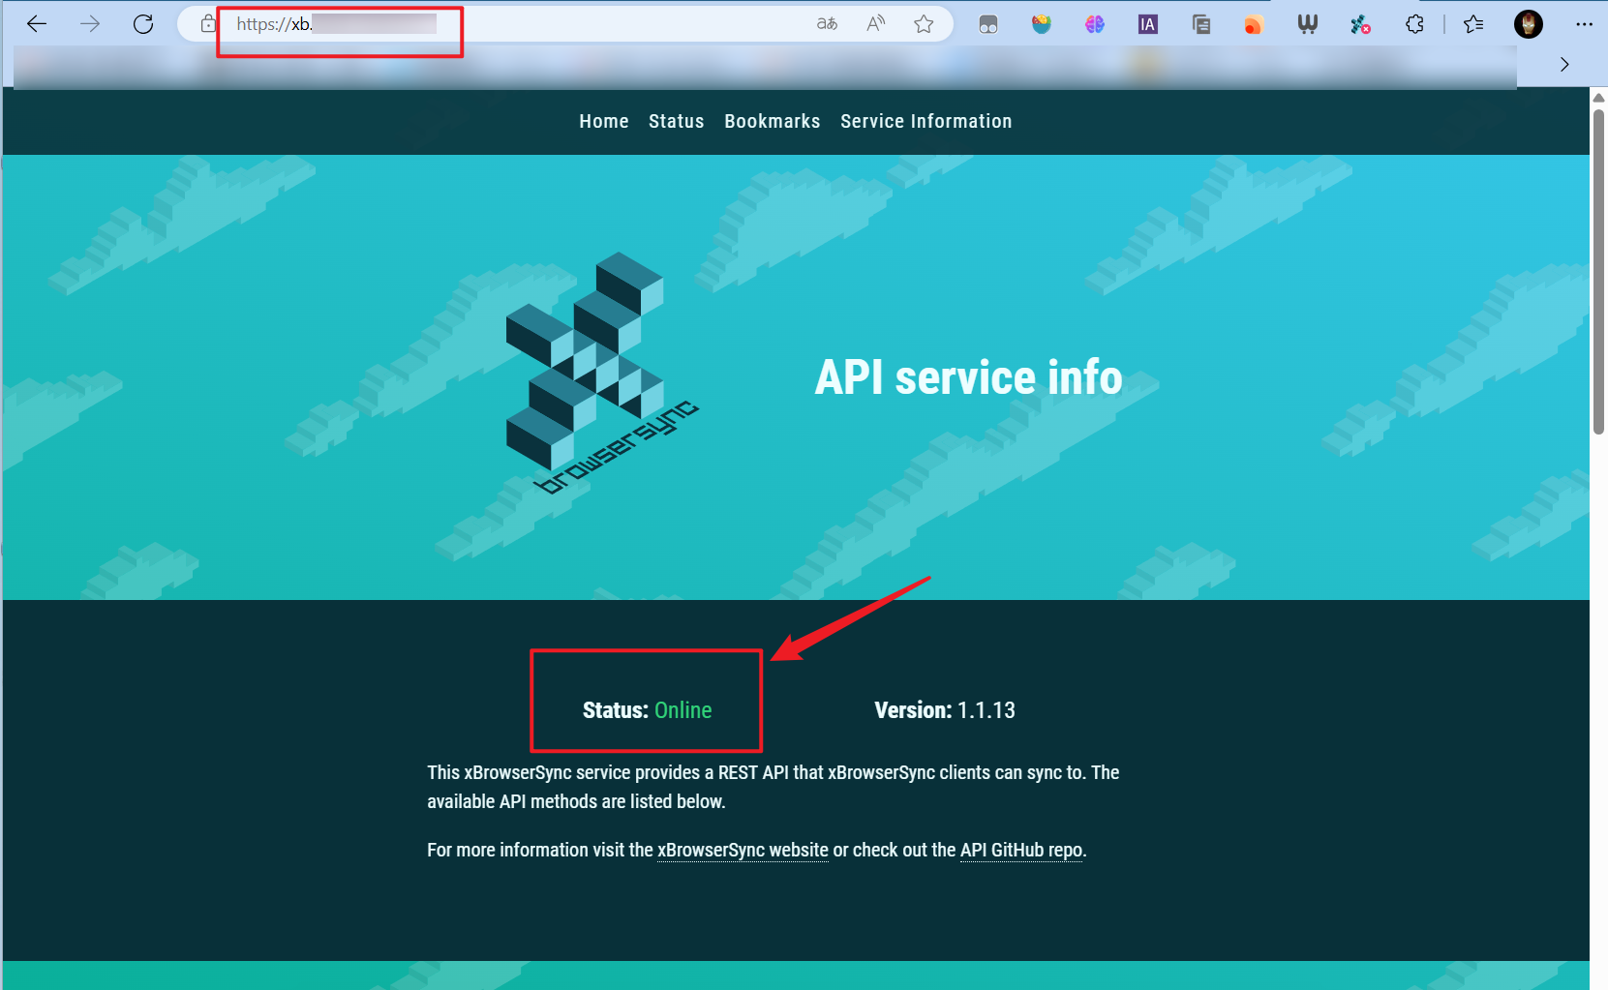Open the Bookmarks navigation item
This screenshot has width=1608, height=990.
[x=773, y=121]
